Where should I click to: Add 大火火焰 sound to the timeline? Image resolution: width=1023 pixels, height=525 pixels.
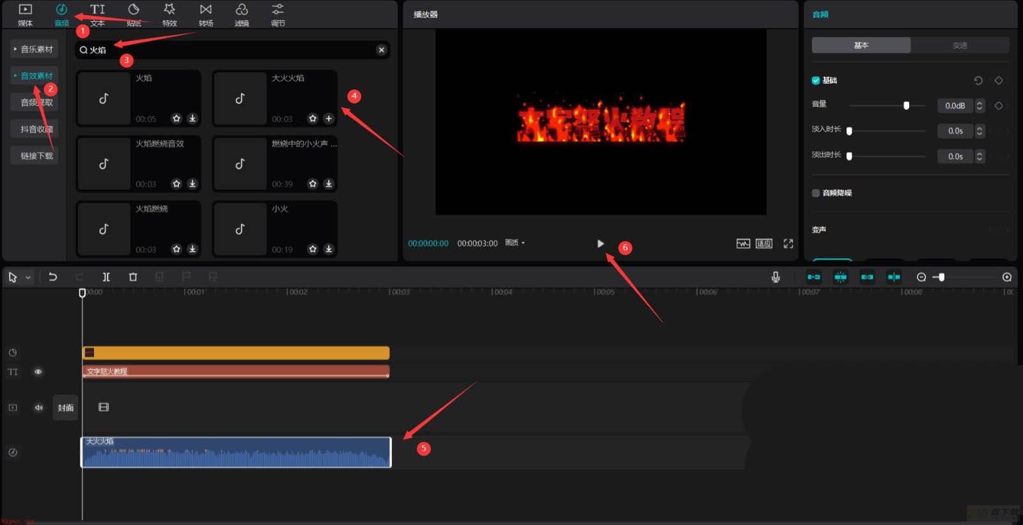coord(329,118)
